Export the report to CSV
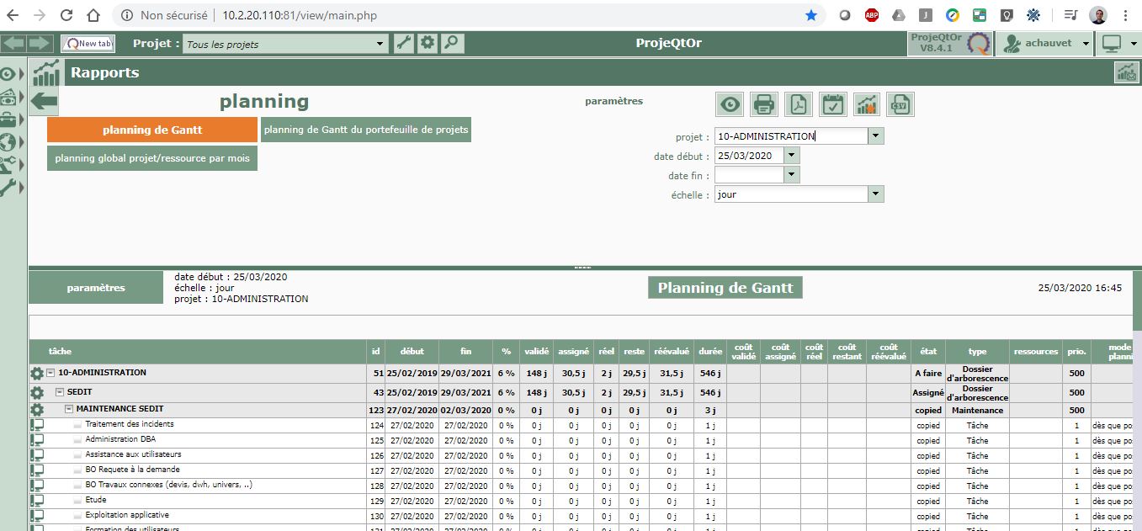Image resolution: width=1142 pixels, height=531 pixels. coord(900,104)
